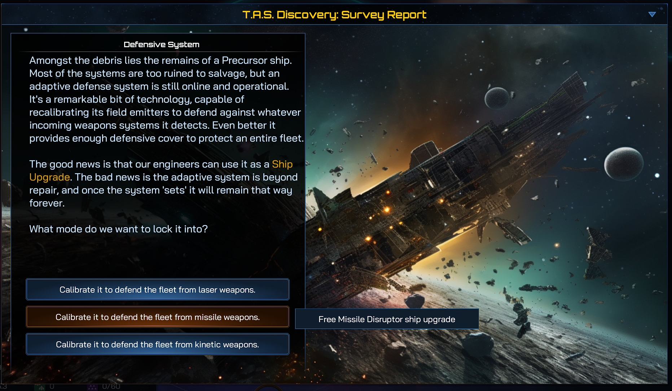Click the 'repair, and once the system' text line

[161, 190]
